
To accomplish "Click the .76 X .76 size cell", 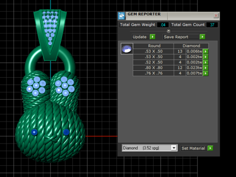I will 153,73.
